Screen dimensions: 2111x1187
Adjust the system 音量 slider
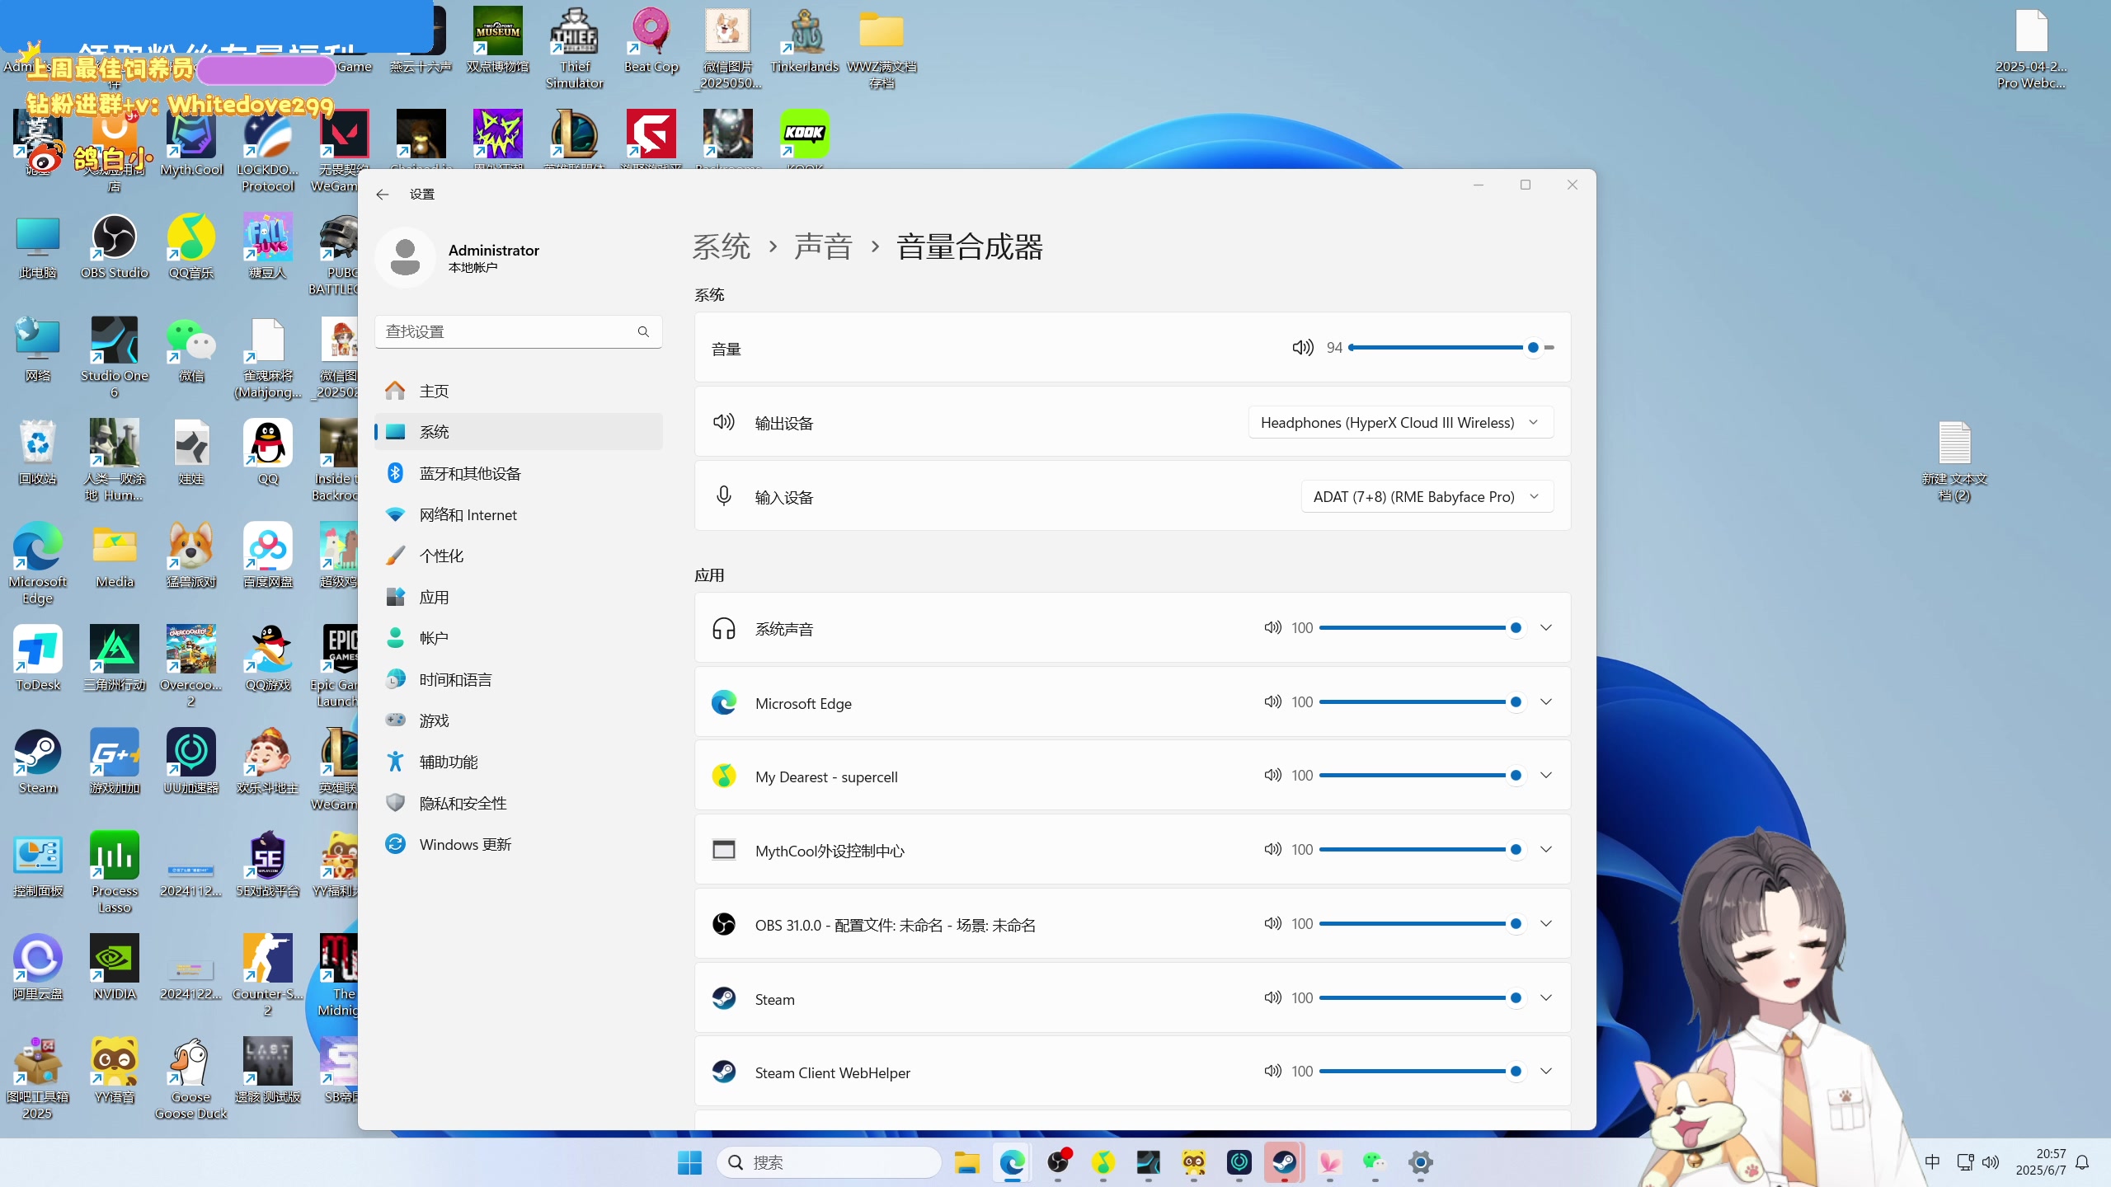[x=1451, y=347]
